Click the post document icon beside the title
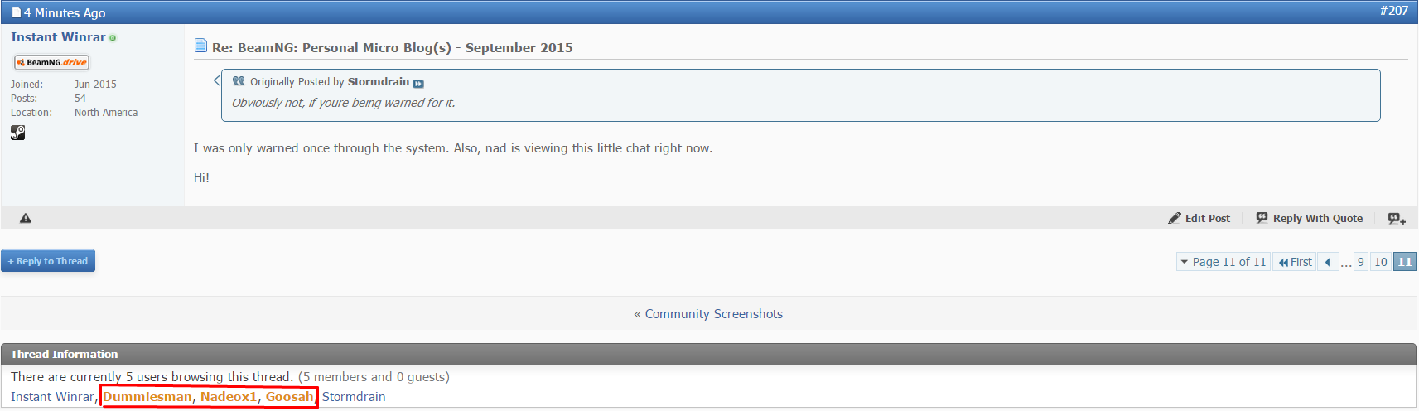1419x411 pixels. click(200, 46)
